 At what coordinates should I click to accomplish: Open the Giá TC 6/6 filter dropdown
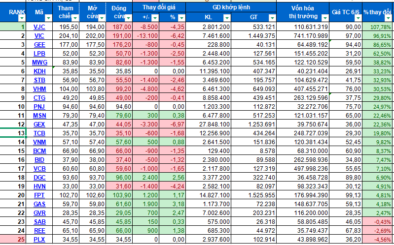pos(358,18)
